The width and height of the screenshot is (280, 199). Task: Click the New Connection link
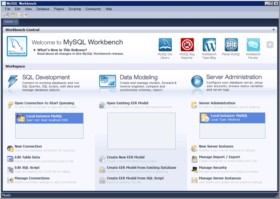click(28, 147)
